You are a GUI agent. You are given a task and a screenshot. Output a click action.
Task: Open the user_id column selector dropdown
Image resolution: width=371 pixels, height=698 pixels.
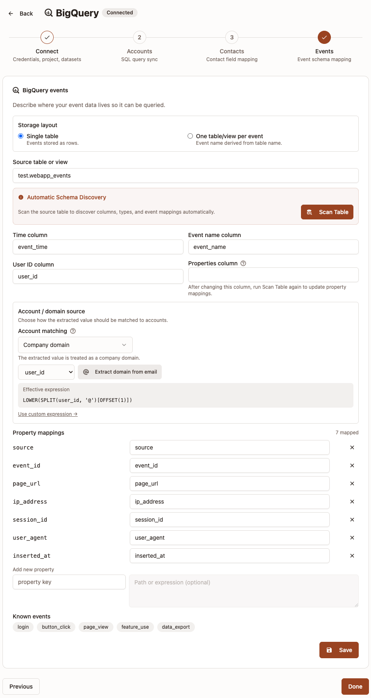click(46, 372)
